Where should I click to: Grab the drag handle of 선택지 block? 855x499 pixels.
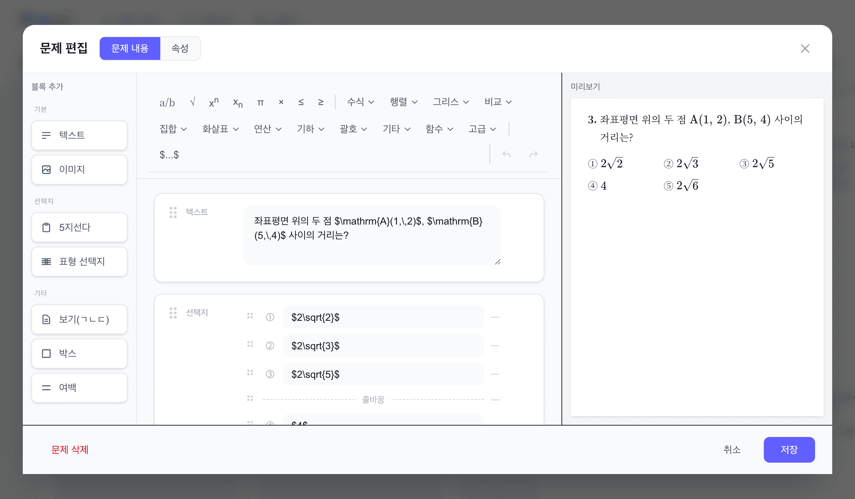coord(173,313)
